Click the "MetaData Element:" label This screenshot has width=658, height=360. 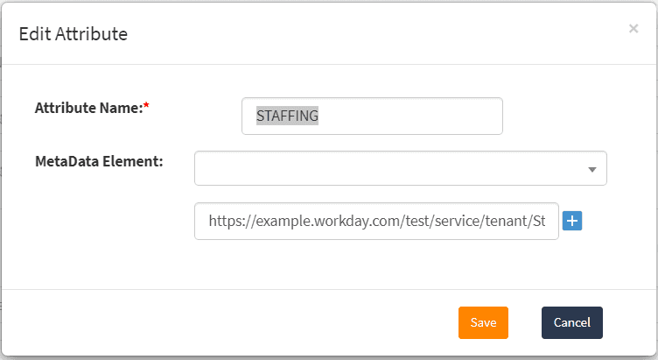pyautogui.click(x=99, y=161)
